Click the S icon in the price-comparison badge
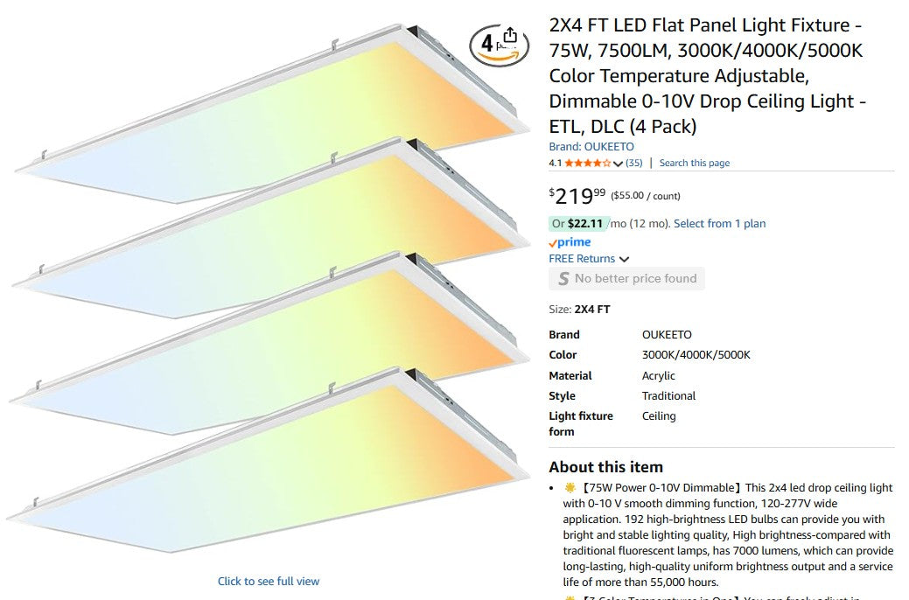 point(564,279)
